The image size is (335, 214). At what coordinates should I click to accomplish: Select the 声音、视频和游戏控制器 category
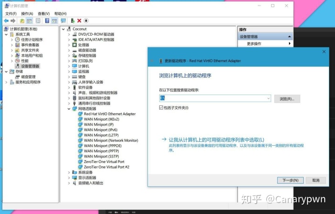[98, 93]
